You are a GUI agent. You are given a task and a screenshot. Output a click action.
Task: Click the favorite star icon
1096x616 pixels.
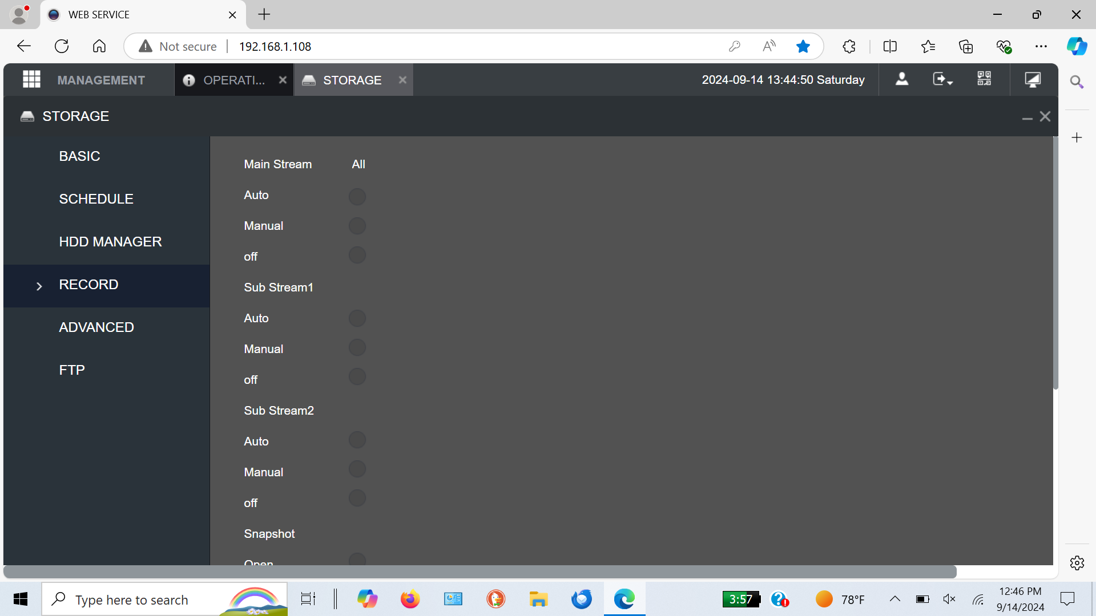(803, 46)
